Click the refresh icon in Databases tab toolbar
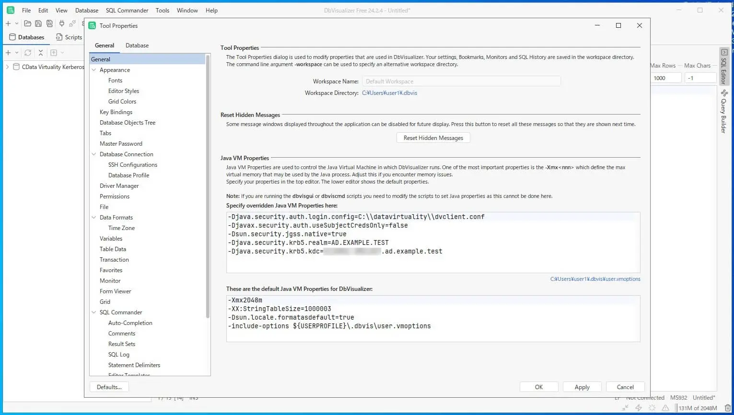 28,53
